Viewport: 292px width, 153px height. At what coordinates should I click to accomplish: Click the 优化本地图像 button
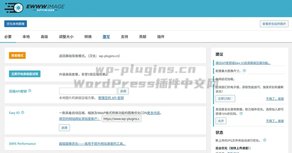click(16, 24)
